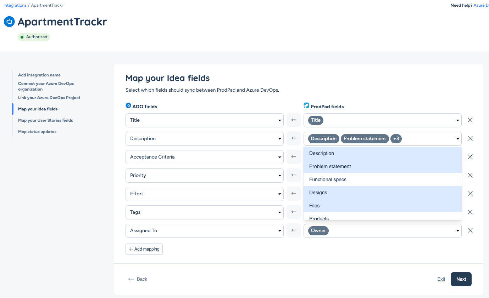
Task: Open the Acceptance Criteria ADO dropdown
Action: pos(205,157)
